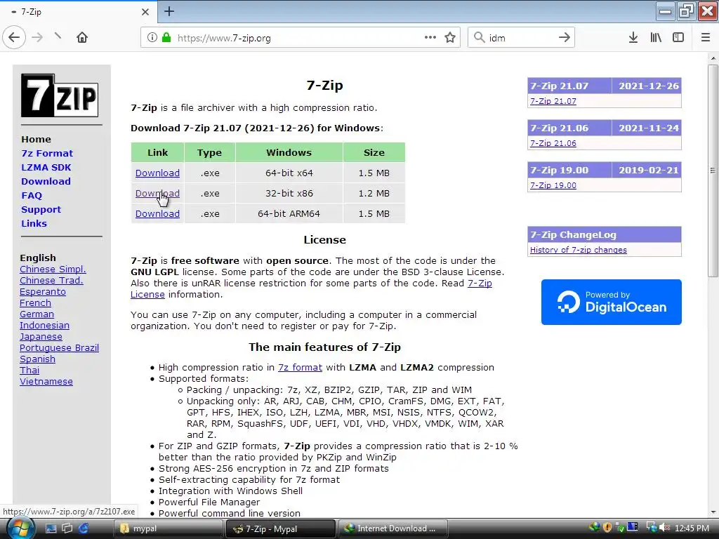Switch language to Spanish
719x539 pixels.
coord(38,359)
